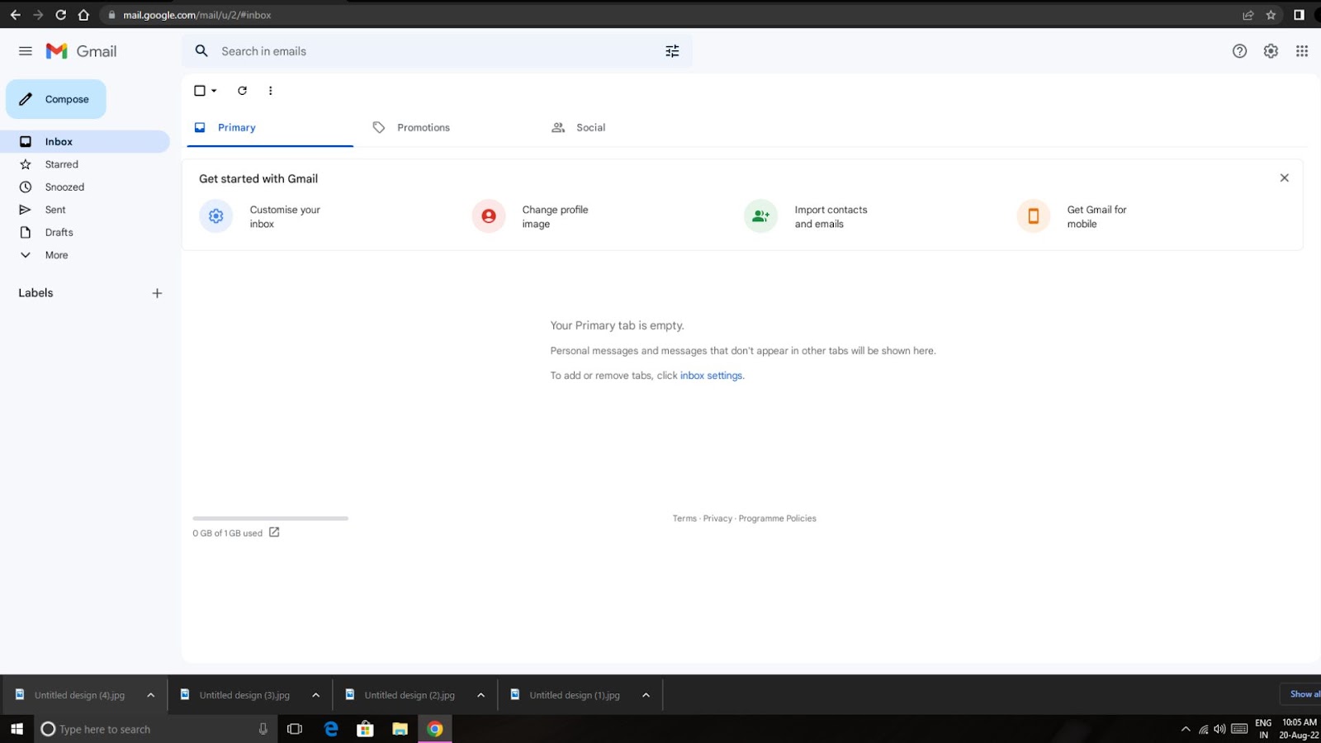Show all downloads

point(1302,694)
